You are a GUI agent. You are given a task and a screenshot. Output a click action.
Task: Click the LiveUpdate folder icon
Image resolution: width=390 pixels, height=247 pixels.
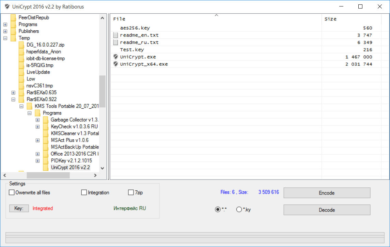[21, 72]
